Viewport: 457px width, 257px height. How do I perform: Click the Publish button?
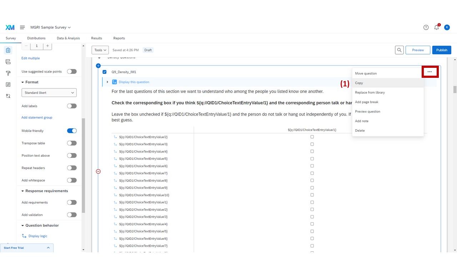(441, 50)
